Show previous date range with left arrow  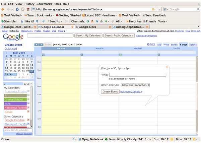point(37,45)
